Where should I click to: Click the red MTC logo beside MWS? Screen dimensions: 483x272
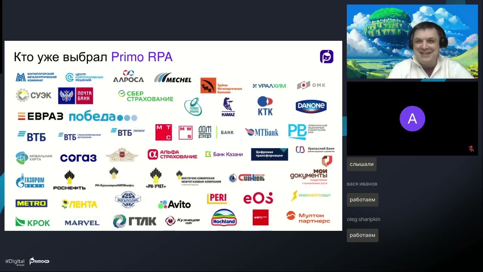[x=164, y=132]
